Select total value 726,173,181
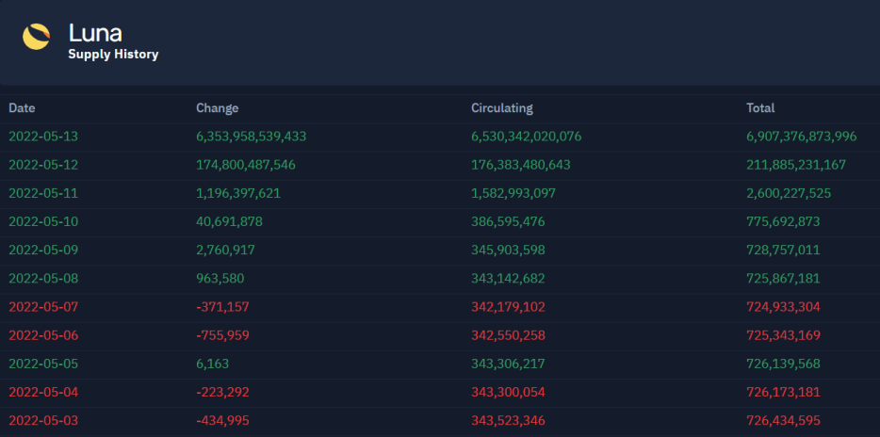Viewport: 880px width, 437px height. coord(783,392)
